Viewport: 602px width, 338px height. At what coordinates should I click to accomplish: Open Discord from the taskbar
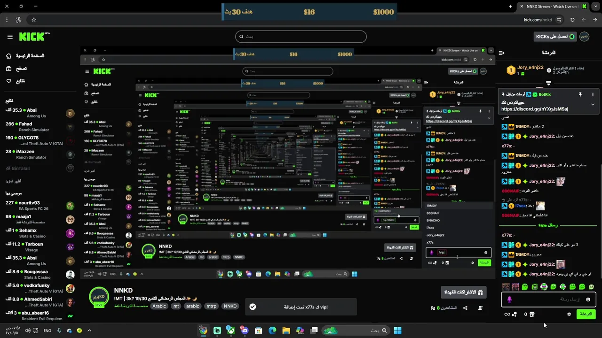pyautogui.click(x=245, y=330)
